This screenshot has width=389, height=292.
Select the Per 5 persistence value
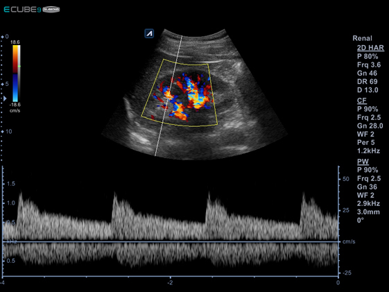tap(365, 143)
